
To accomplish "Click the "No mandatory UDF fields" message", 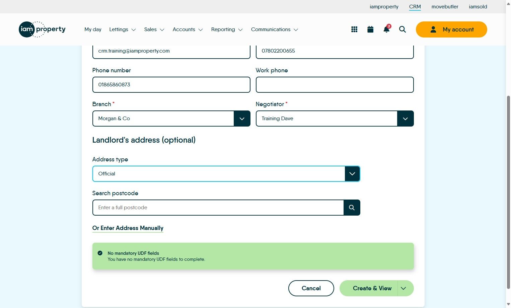I will click(x=133, y=253).
